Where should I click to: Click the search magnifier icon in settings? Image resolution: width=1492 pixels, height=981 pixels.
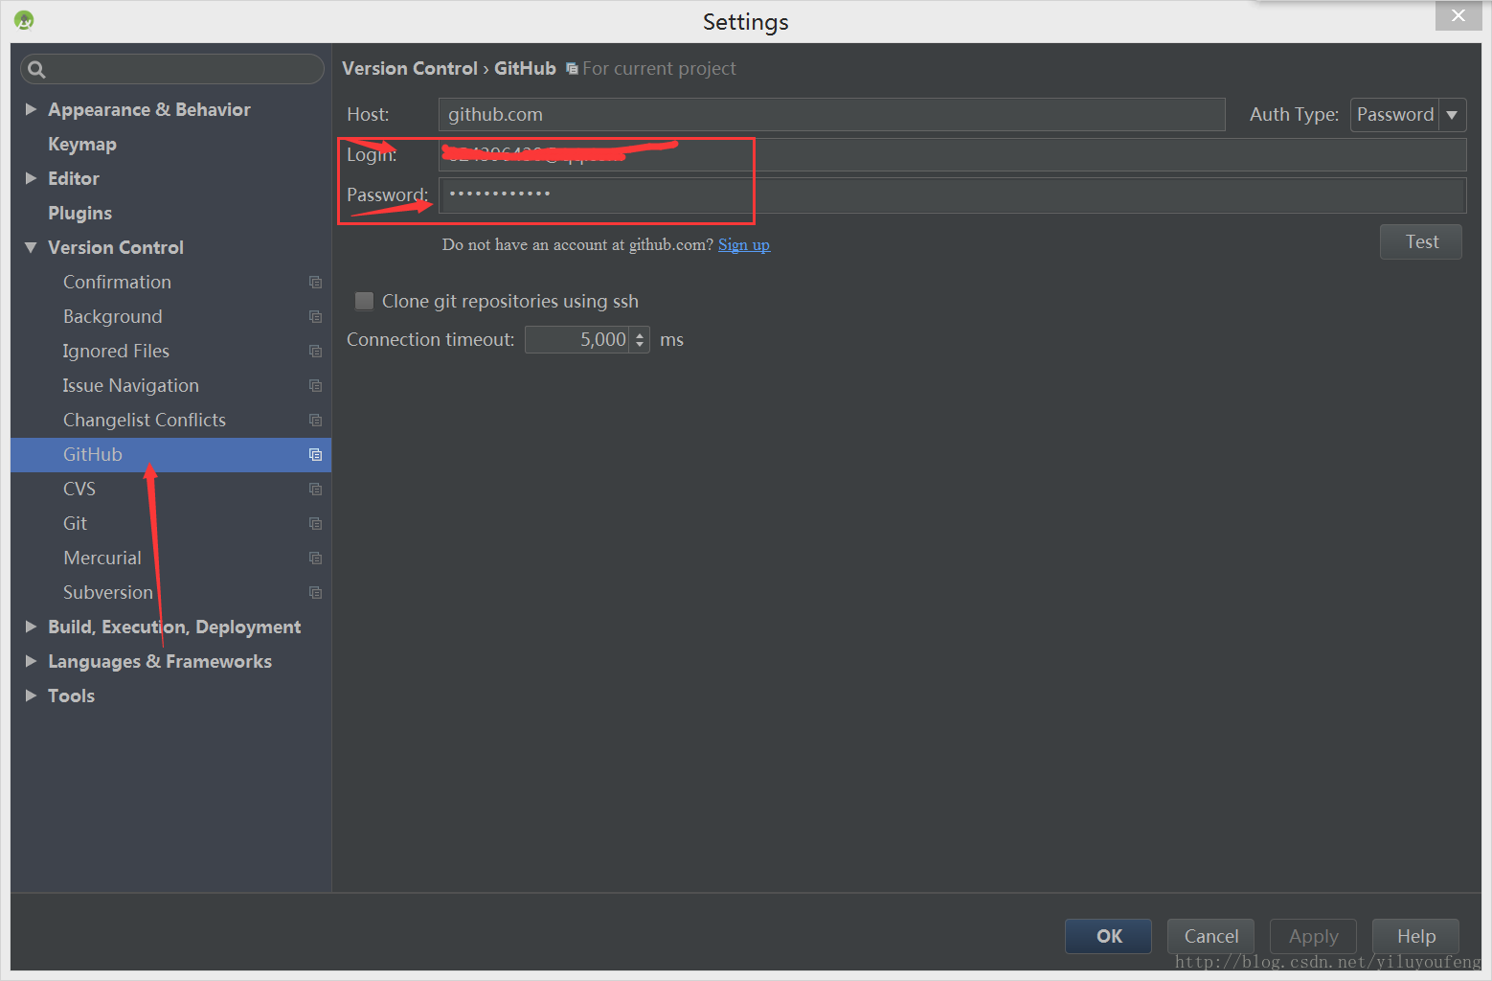36,69
